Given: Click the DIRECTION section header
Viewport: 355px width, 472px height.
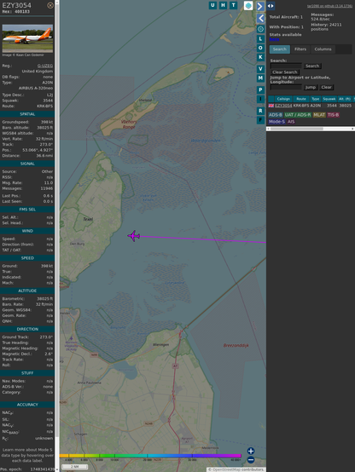Looking at the screenshot, I should [x=27, y=330].
